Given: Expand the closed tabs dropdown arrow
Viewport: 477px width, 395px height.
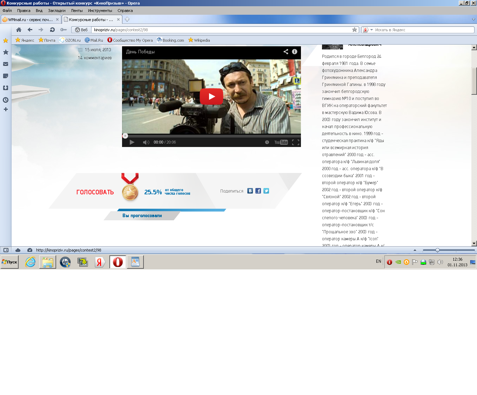Looking at the screenshot, I should click(x=473, y=19).
